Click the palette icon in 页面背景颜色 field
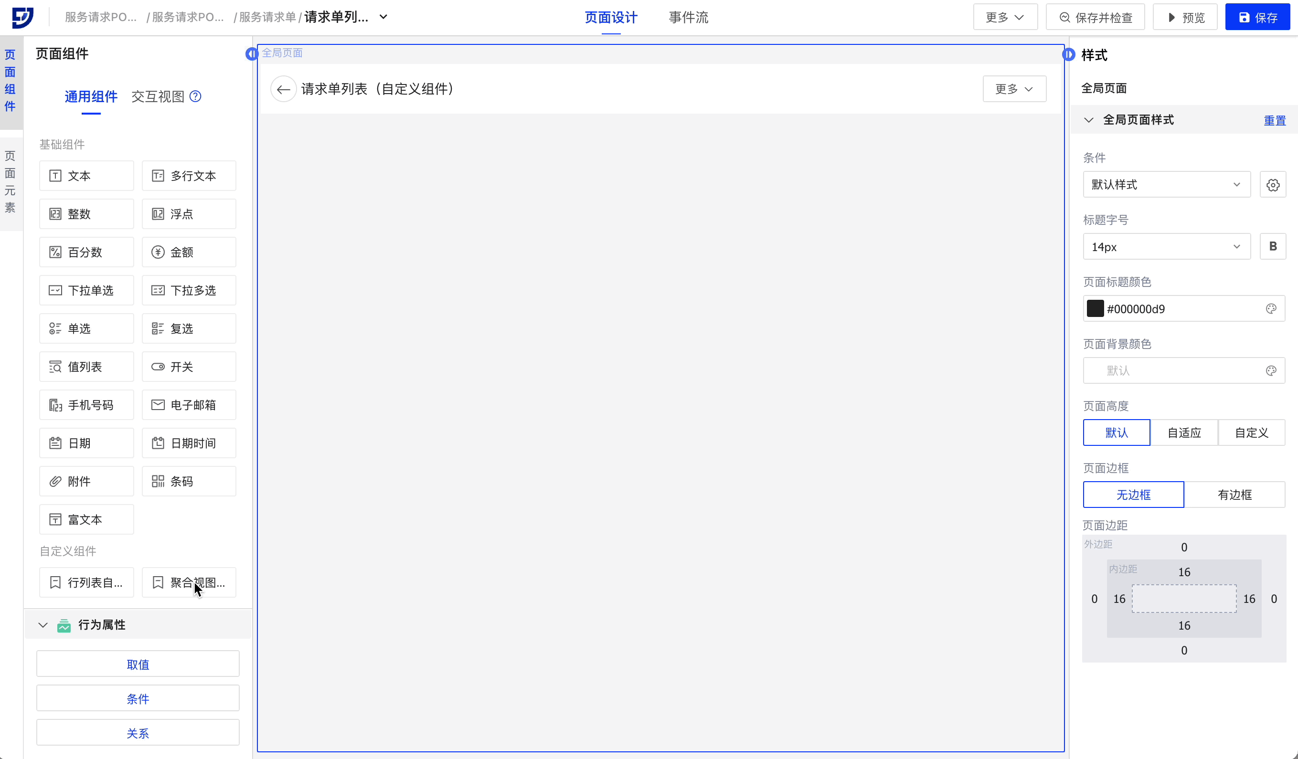The width and height of the screenshot is (1298, 759). point(1271,371)
